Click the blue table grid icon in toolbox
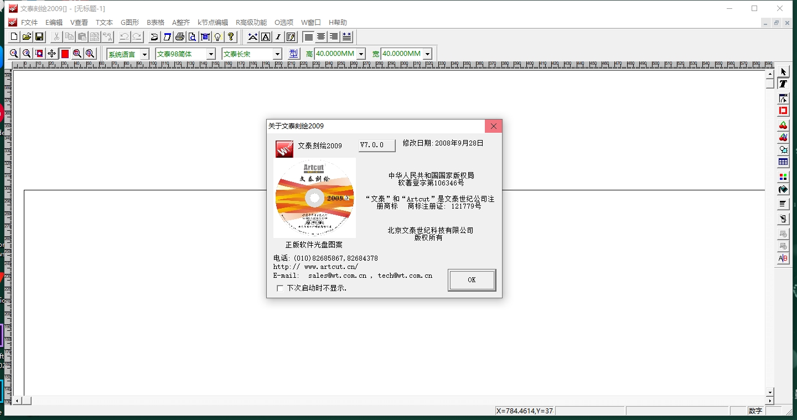This screenshot has width=797, height=420. point(783,162)
